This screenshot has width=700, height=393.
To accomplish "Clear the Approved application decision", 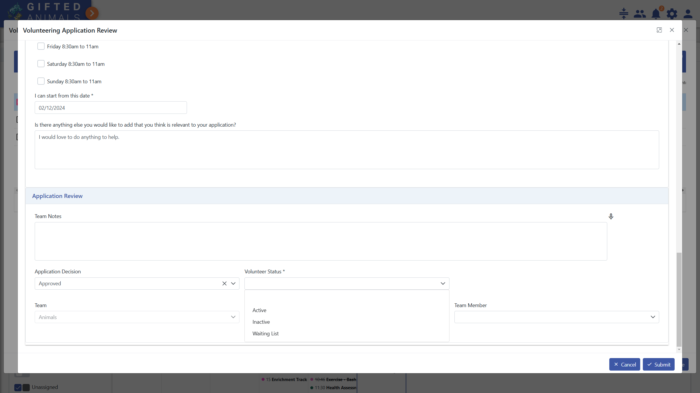I will (x=224, y=284).
